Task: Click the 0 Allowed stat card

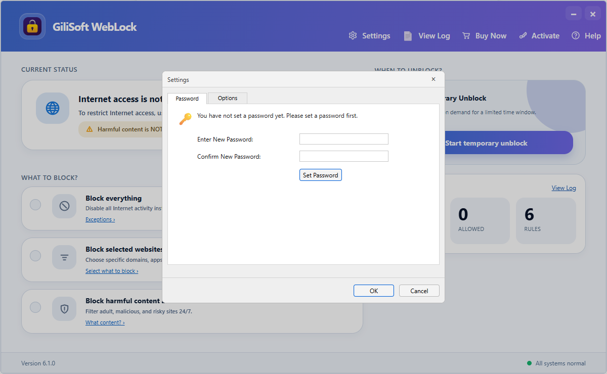Action: click(x=480, y=221)
